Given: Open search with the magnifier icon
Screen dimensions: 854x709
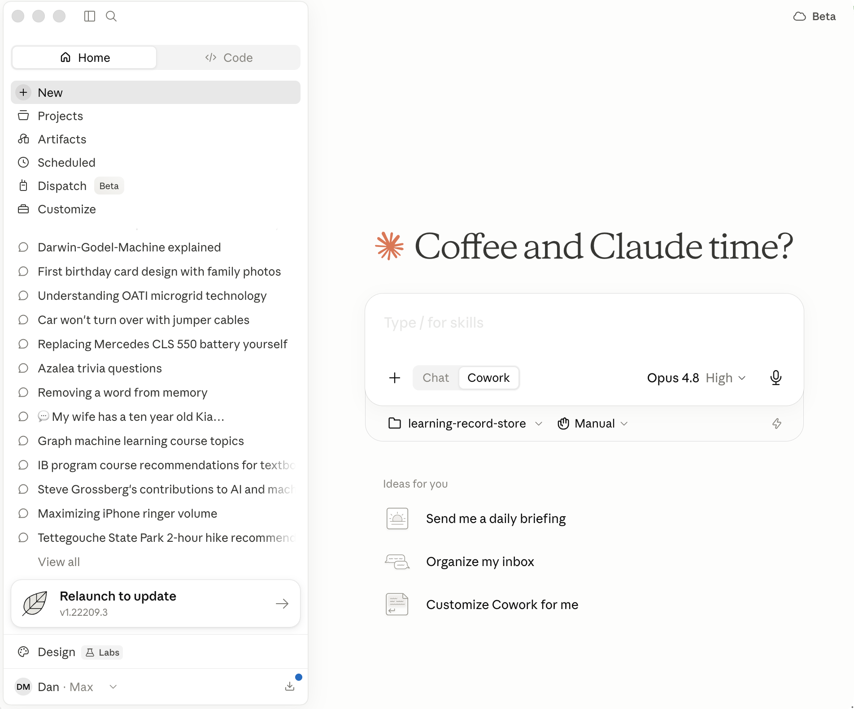Looking at the screenshot, I should tap(111, 17).
